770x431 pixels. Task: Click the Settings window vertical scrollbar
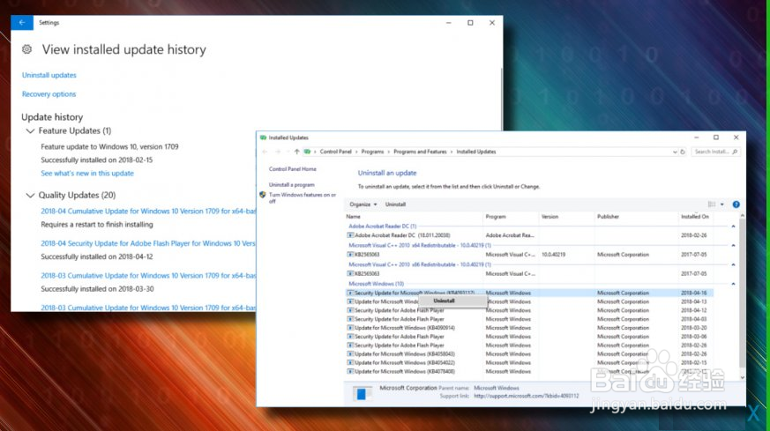(501, 98)
